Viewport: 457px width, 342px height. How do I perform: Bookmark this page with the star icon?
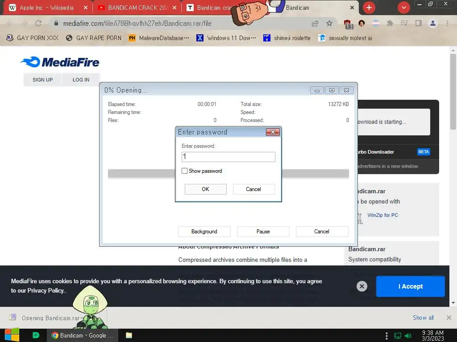[x=329, y=23]
